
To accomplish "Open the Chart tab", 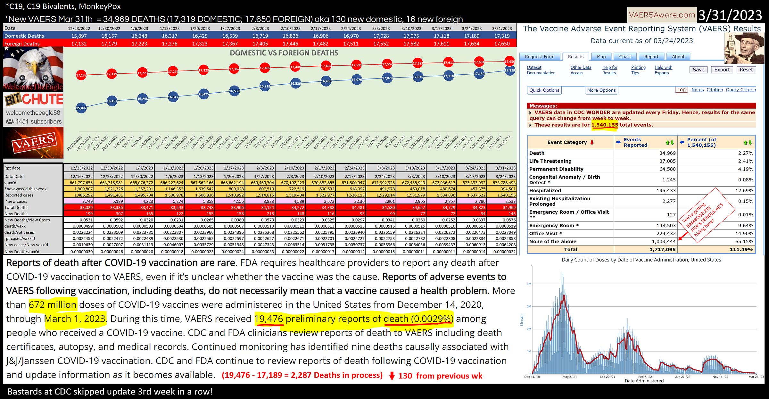I will [625, 57].
